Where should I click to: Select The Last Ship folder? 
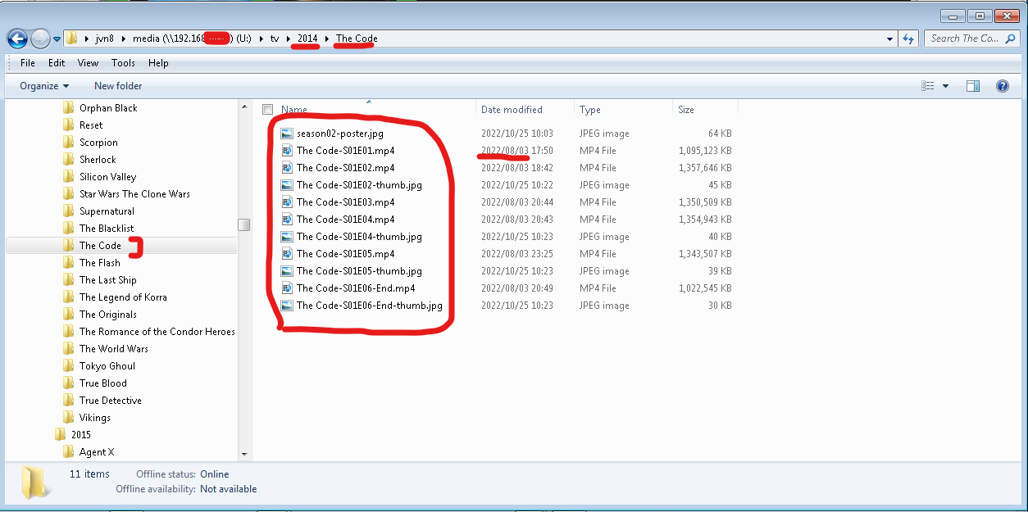tap(107, 280)
